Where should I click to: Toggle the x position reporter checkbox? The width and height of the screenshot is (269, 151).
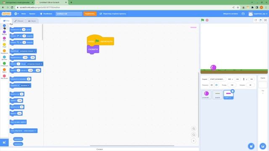11,139
